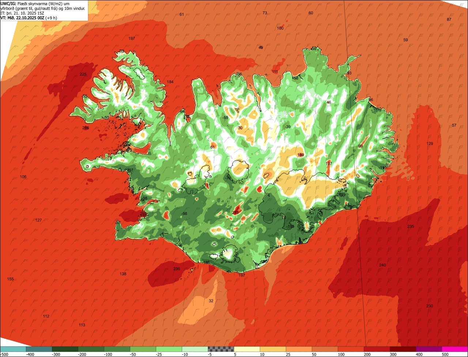Click the map value '129'
468x357 pixels.
pos(430,143)
